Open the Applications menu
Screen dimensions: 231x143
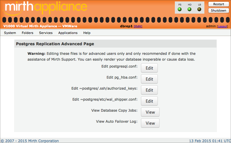[68, 33]
